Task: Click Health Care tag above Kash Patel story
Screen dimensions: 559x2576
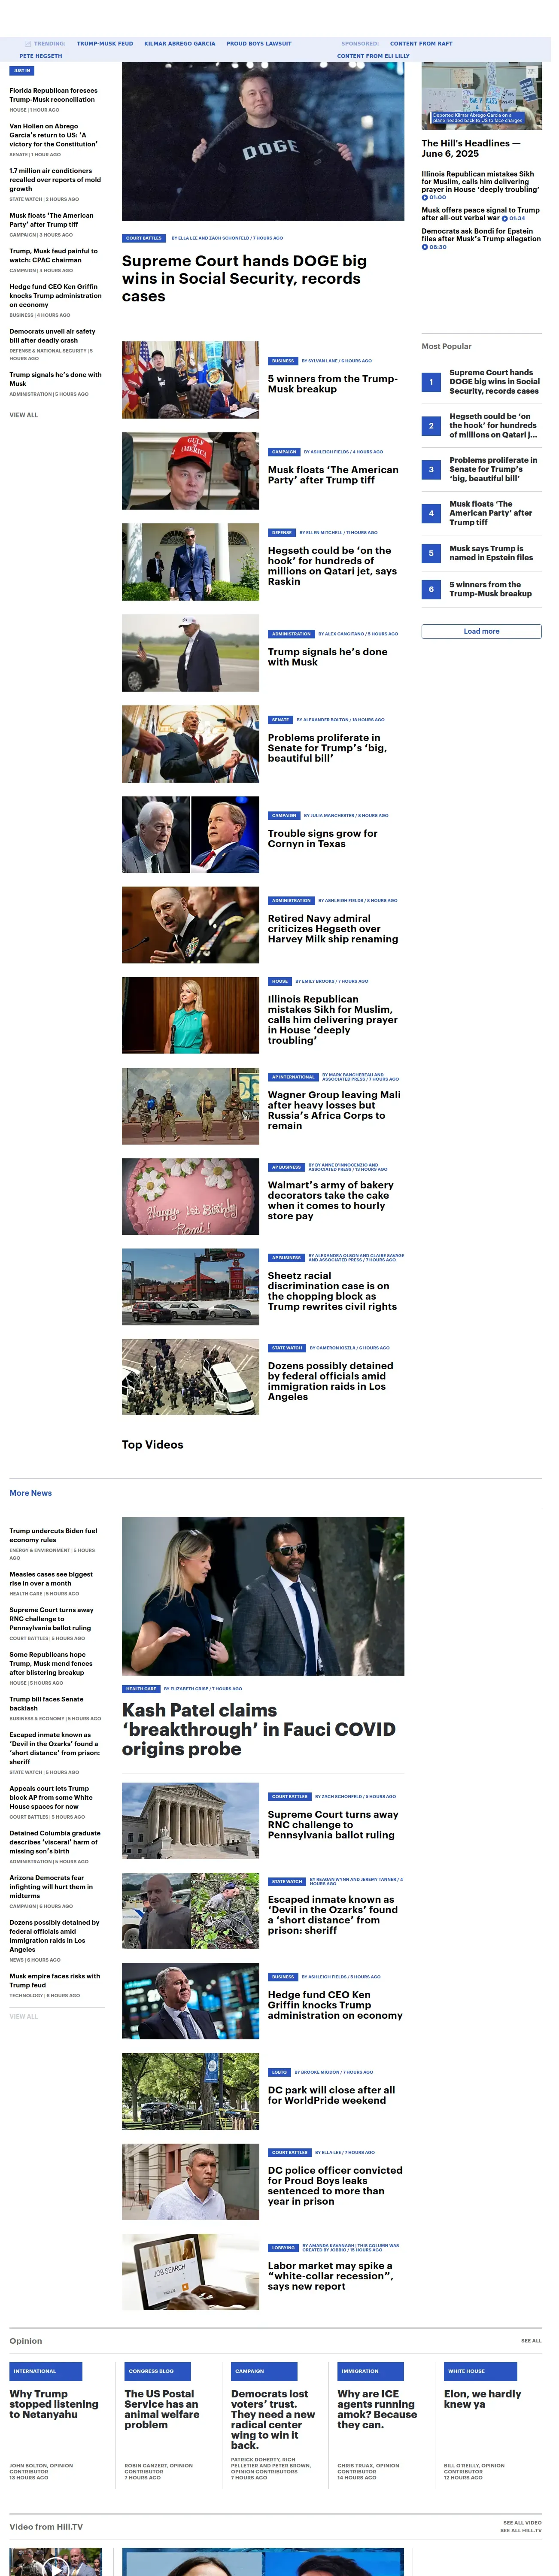Action: (141, 1688)
